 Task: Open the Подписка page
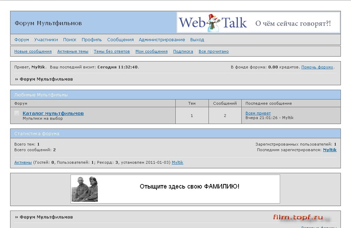pos(183,51)
